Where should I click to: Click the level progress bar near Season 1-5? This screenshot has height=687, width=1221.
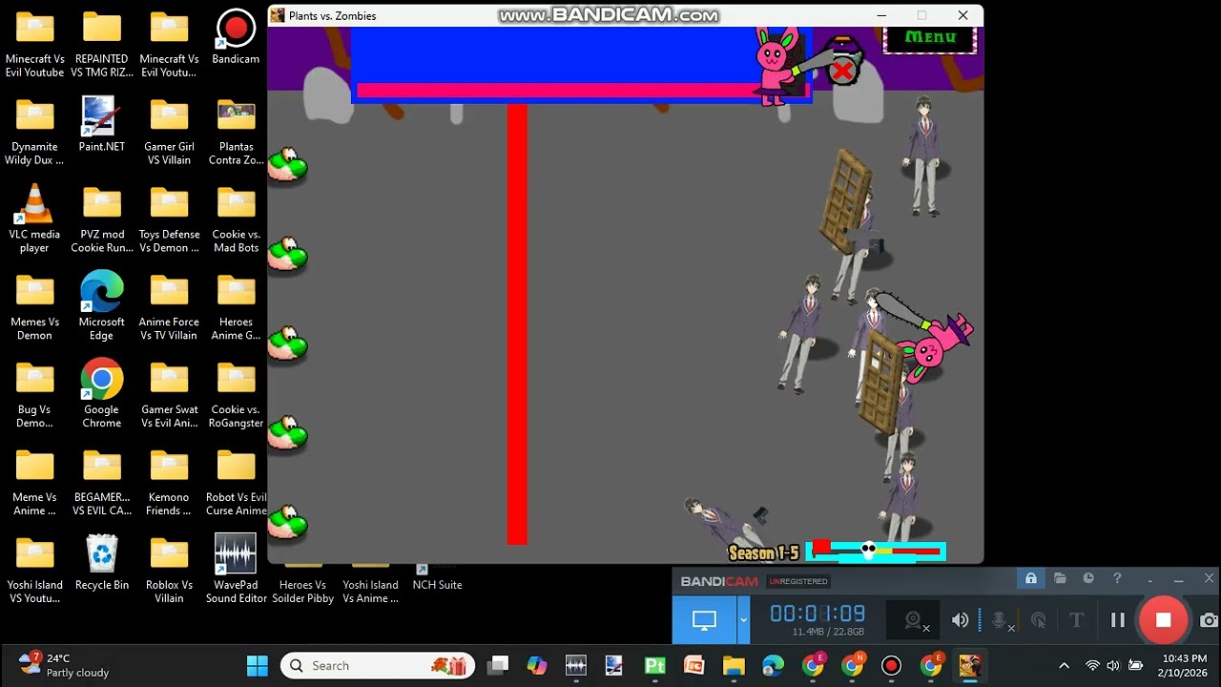pyautogui.click(x=876, y=551)
